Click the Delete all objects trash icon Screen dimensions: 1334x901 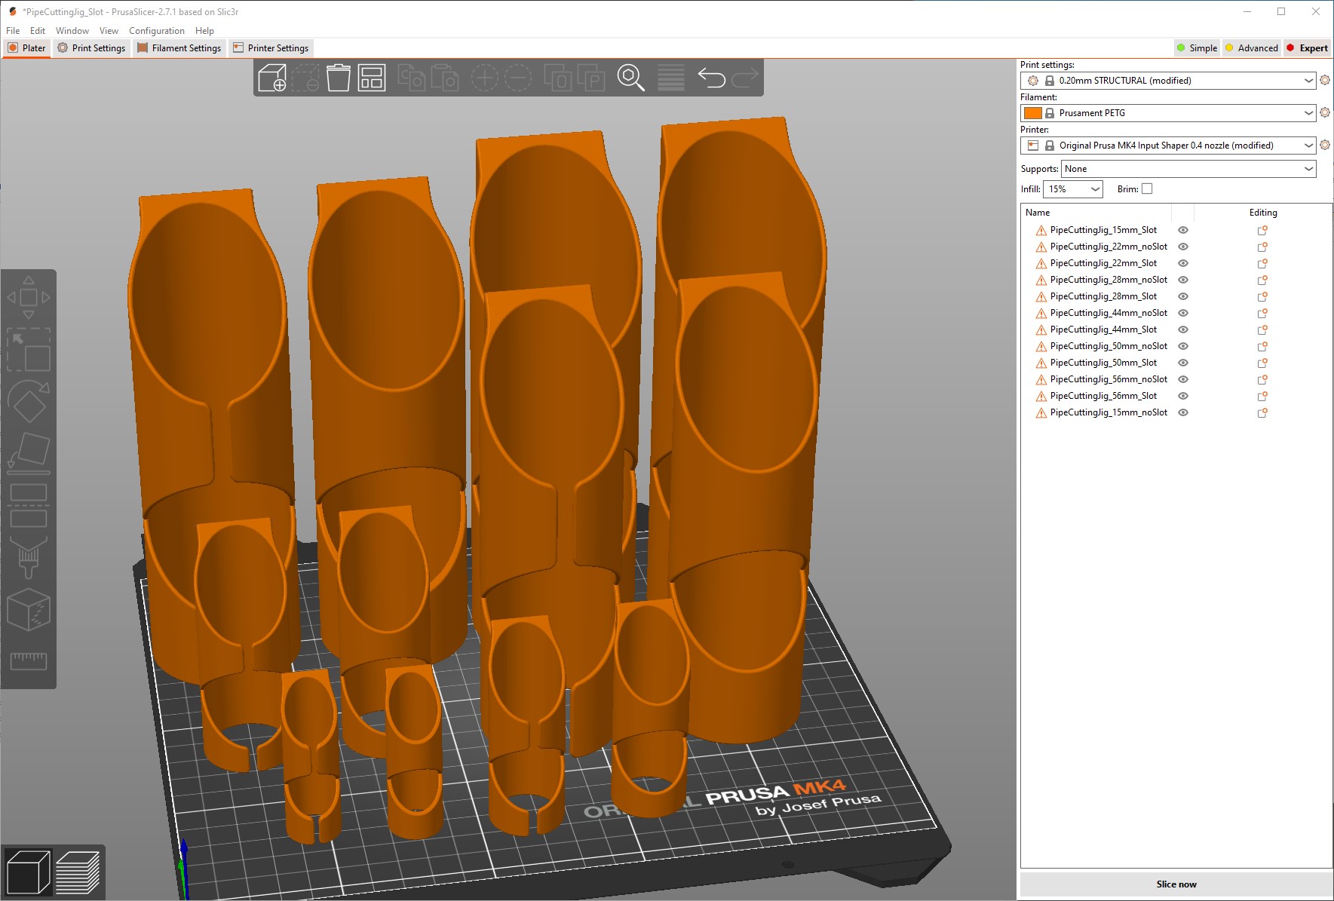click(x=337, y=77)
